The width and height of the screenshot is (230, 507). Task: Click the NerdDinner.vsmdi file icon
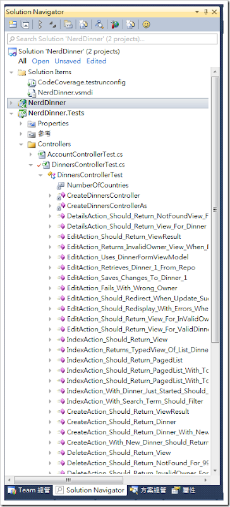coord(32,93)
